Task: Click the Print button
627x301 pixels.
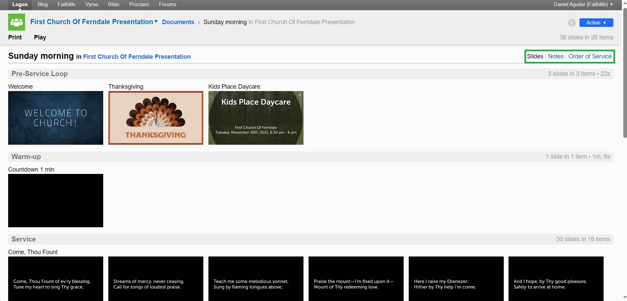Action: (x=15, y=37)
